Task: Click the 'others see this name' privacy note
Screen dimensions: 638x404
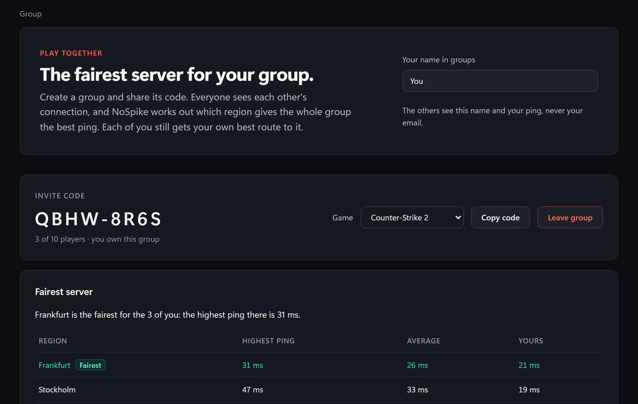Action: click(492, 117)
